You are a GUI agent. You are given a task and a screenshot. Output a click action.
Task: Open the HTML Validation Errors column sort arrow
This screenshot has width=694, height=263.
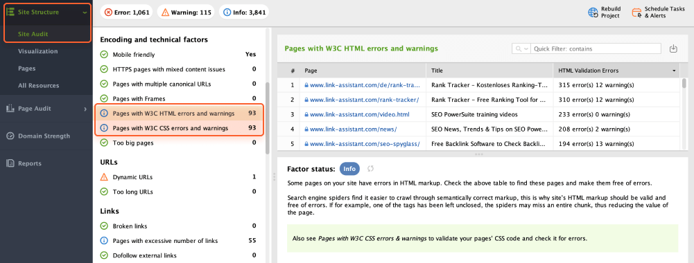tap(674, 71)
